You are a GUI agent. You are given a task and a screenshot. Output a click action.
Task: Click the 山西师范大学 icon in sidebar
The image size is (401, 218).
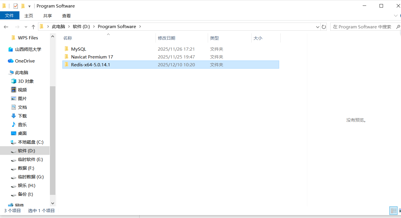[10, 49]
